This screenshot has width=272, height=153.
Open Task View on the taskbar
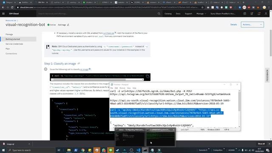(59, 150)
